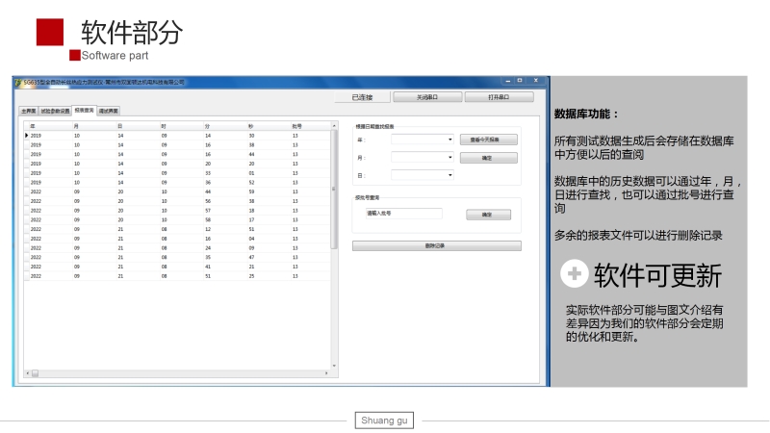Viewport: 770px width, 433px height.
Task: Click the left arrow of the horizontal scrollbar
Action: coord(27,373)
